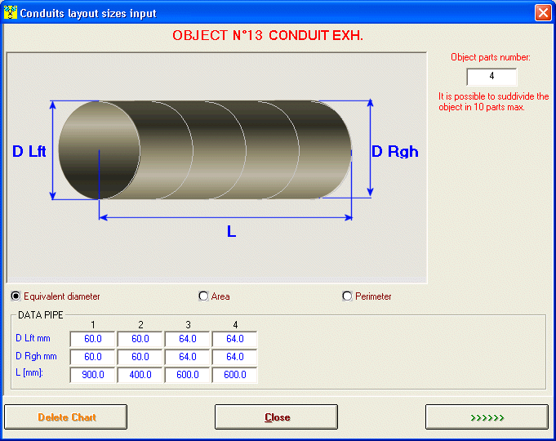Click column header '1' in data pipe
The width and height of the screenshot is (556, 441).
tap(93, 325)
